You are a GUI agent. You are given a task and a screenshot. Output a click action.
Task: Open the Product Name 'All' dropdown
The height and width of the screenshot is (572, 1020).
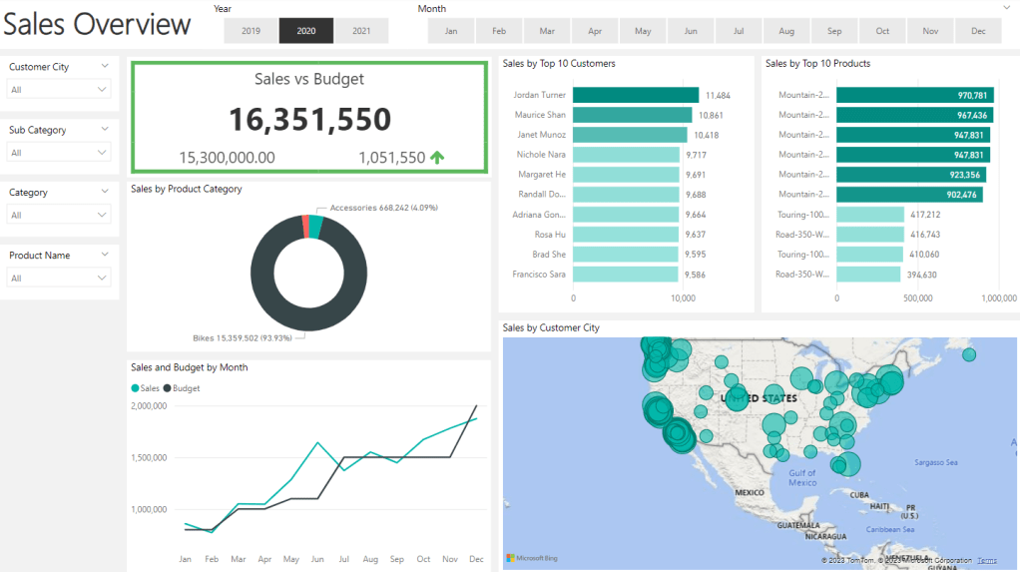click(x=59, y=279)
